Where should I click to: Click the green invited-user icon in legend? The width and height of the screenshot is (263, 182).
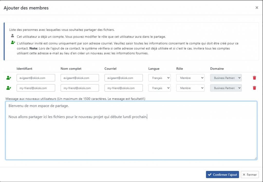click(13, 42)
